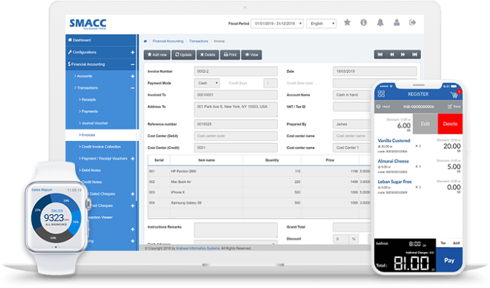Click the Add new button
This screenshot has height=288, width=490.
point(157,55)
